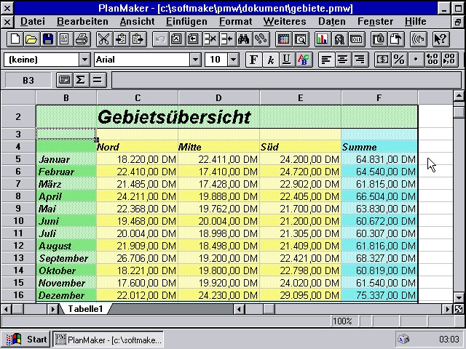
Task: Click the vertical scrollbar down arrow
Action: 459,297
